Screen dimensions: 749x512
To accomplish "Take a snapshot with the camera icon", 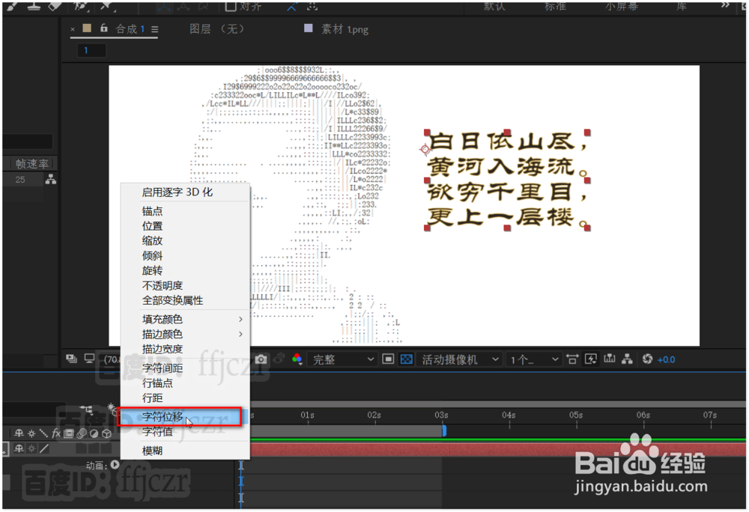I will coord(261,359).
